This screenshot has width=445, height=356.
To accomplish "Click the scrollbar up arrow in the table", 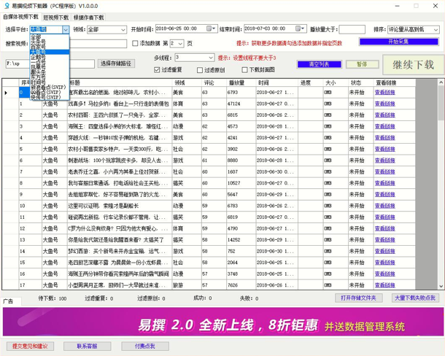I will click(441, 82).
